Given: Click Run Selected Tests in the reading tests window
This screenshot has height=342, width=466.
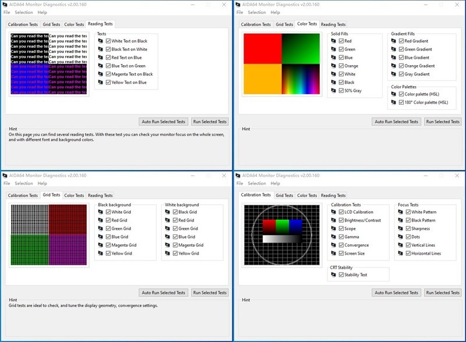Looking at the screenshot, I should click(x=210, y=122).
